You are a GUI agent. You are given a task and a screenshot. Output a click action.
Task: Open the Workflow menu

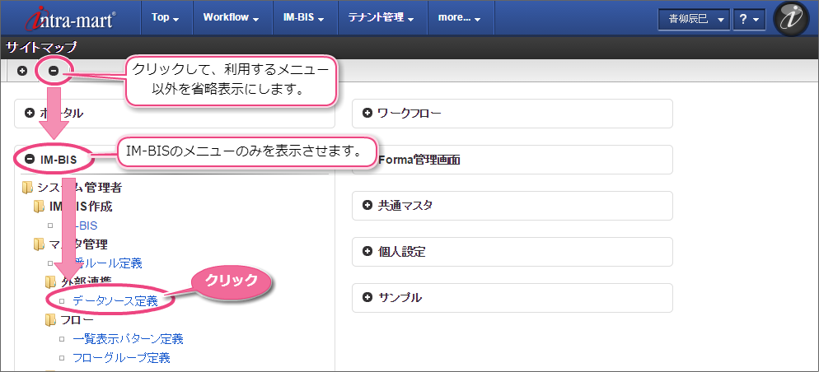pos(232,18)
